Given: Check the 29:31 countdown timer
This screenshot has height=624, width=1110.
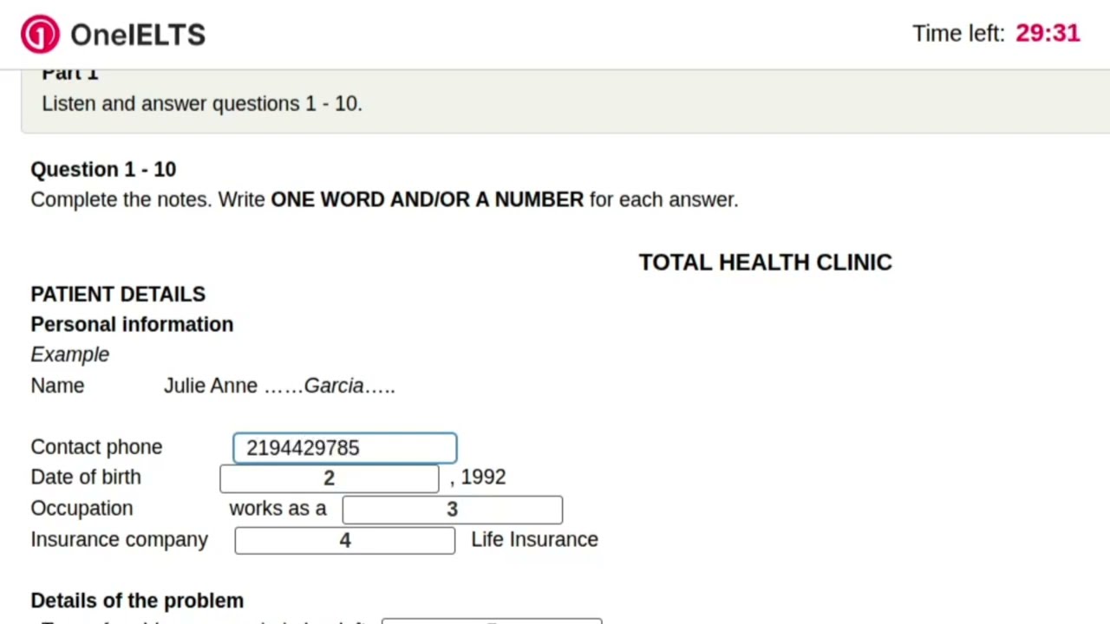Looking at the screenshot, I should click(1048, 33).
